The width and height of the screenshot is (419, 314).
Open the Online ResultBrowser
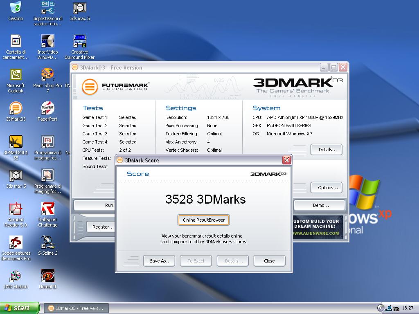[204, 220]
